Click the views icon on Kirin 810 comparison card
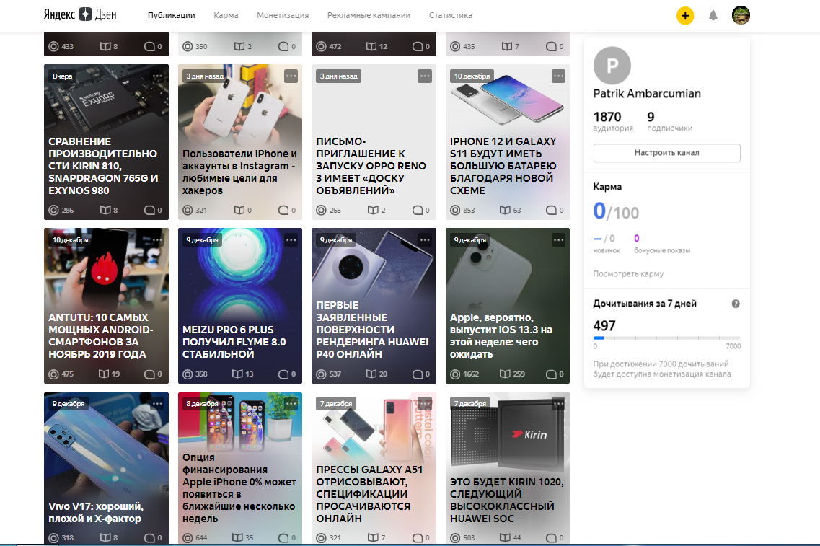Viewport: 820px width, 546px height. click(53, 210)
